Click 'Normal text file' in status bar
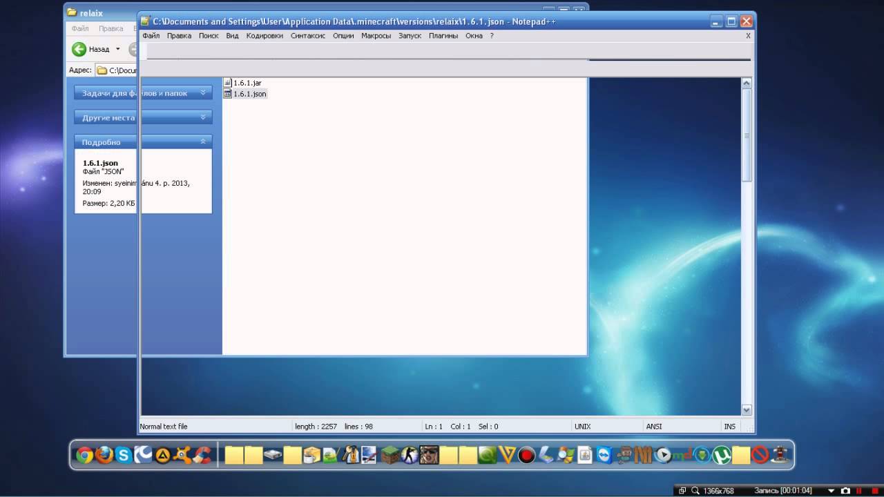The height and width of the screenshot is (497, 884). [164, 427]
